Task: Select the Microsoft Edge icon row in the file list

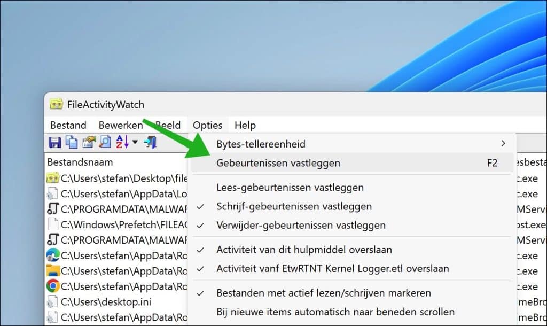Action: (116, 255)
